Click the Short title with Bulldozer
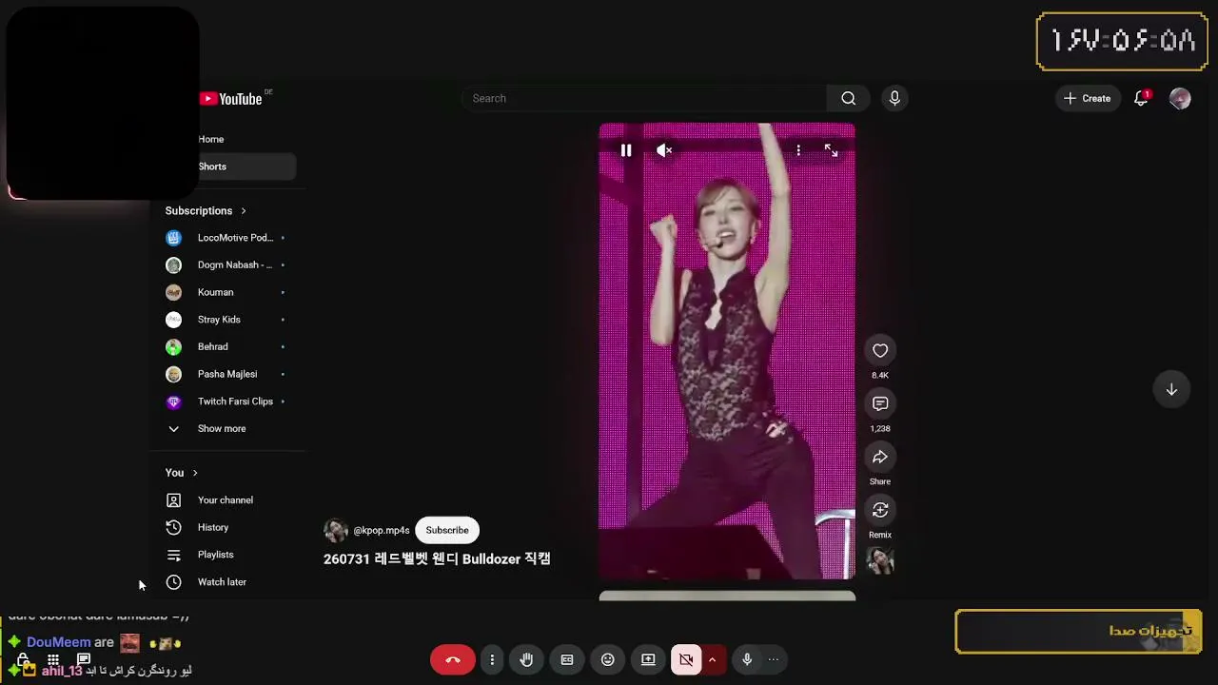The height and width of the screenshot is (685, 1218). coord(437,558)
